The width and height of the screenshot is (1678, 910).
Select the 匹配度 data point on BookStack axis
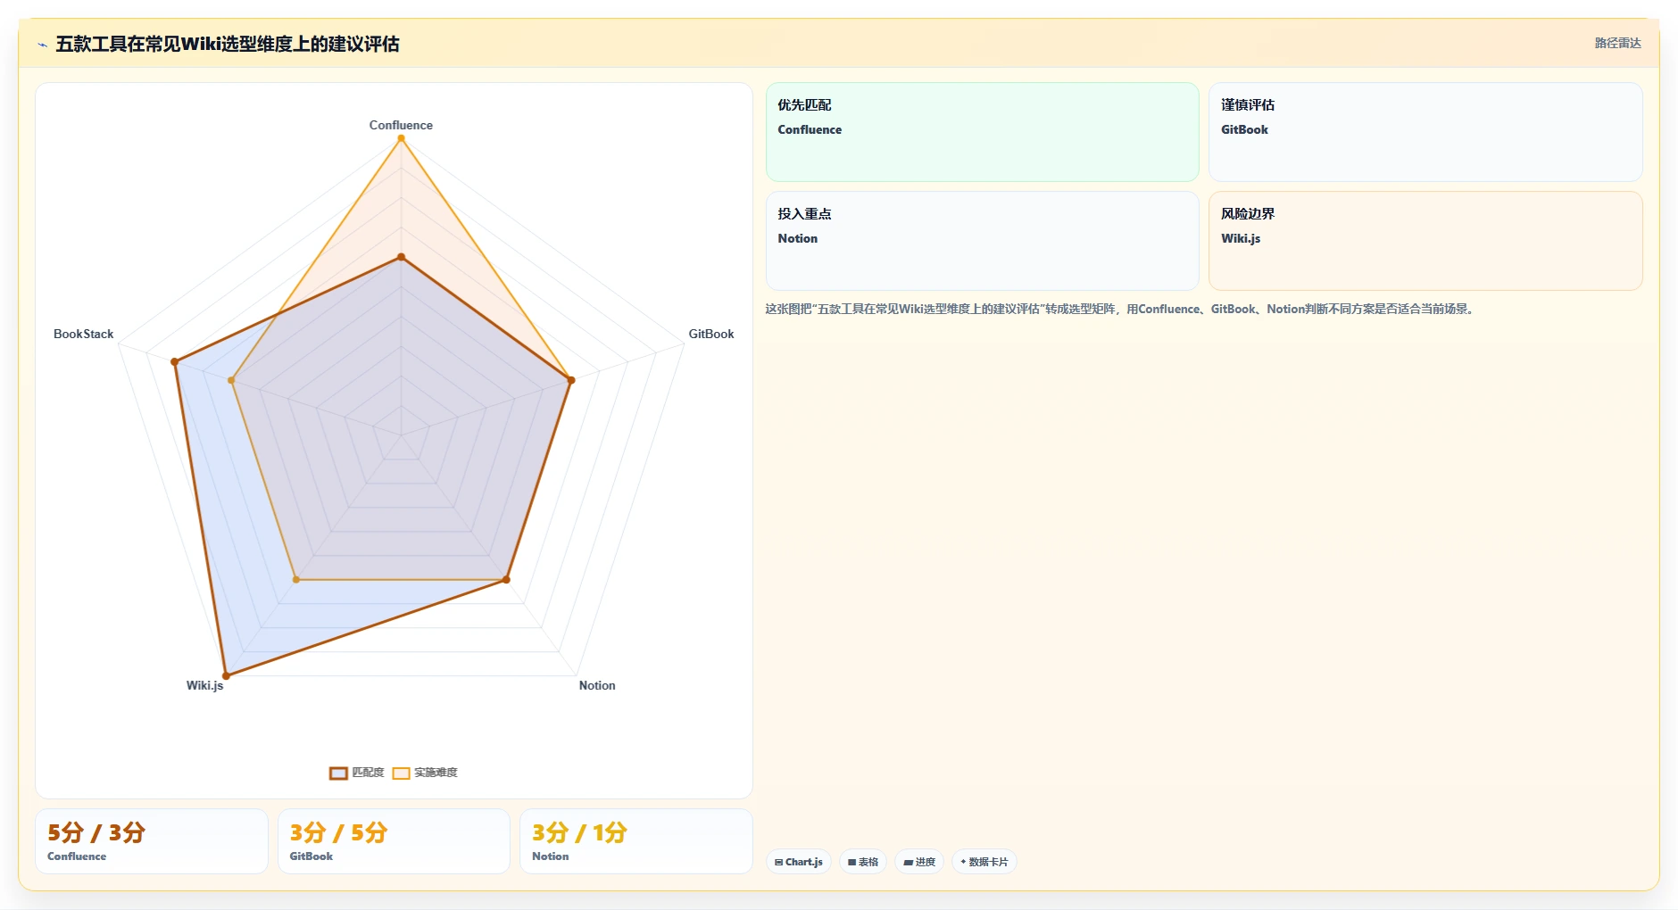(x=175, y=361)
